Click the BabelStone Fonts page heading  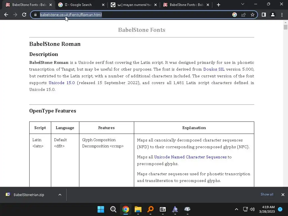[142, 30]
